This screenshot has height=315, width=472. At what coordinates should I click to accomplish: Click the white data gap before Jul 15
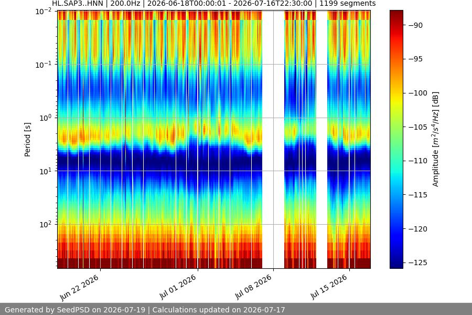click(322, 139)
